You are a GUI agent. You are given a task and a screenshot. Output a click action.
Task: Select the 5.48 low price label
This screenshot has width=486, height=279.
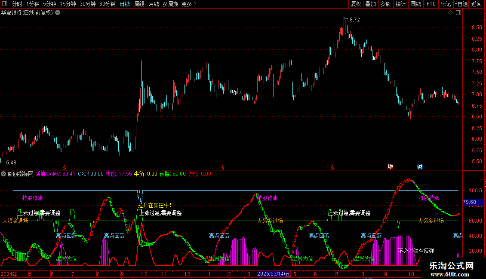click(11, 162)
